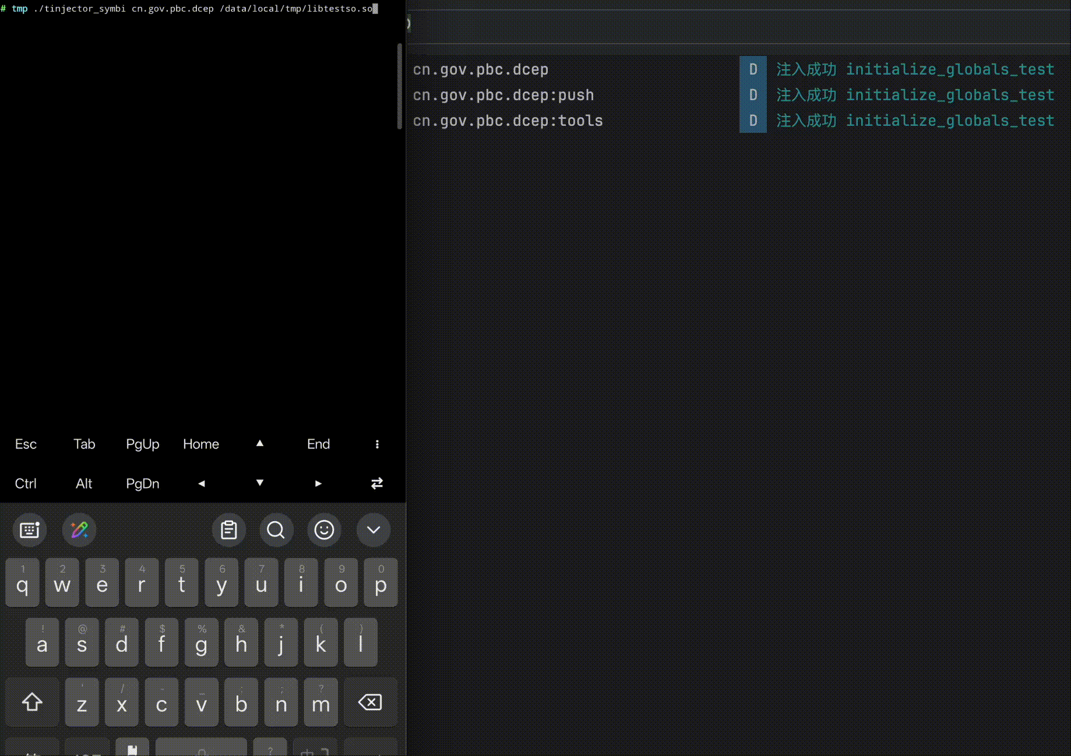Image resolution: width=1071 pixels, height=756 pixels.
Task: Tap the p key
Action: (x=381, y=582)
